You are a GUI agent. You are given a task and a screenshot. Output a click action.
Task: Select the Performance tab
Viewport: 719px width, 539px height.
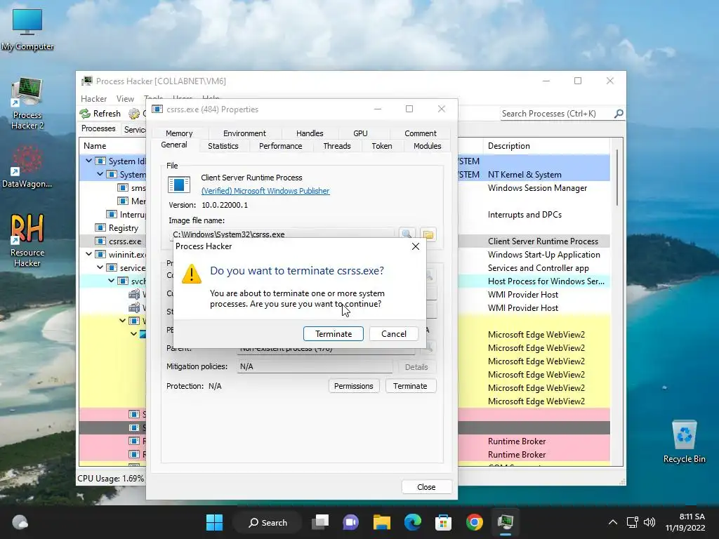[280, 146]
